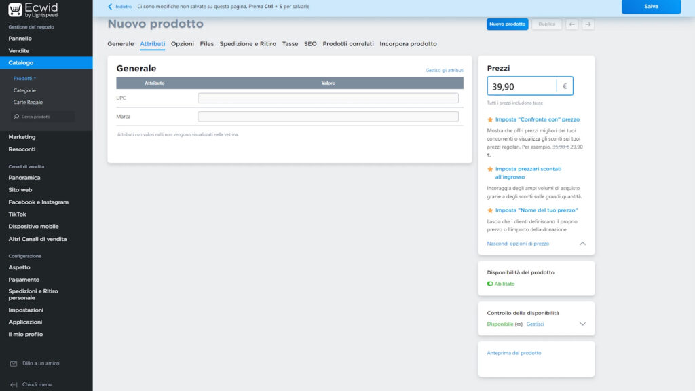Click Nascondi opzioni di prezzo
This screenshot has width=695, height=391.
518,244
